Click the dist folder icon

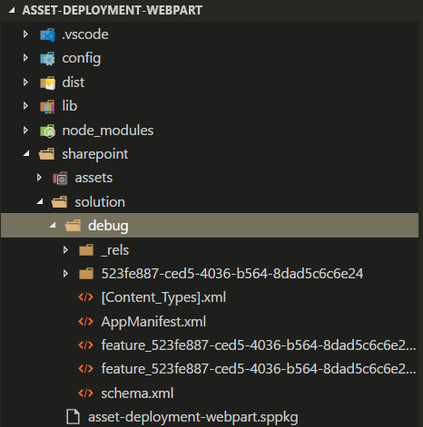[47, 82]
